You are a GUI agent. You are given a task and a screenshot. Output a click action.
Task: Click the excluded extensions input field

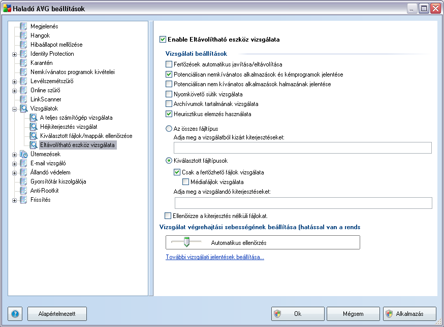[x=303, y=148]
